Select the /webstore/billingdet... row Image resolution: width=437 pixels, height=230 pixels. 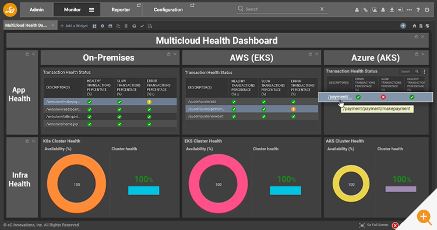(110, 116)
